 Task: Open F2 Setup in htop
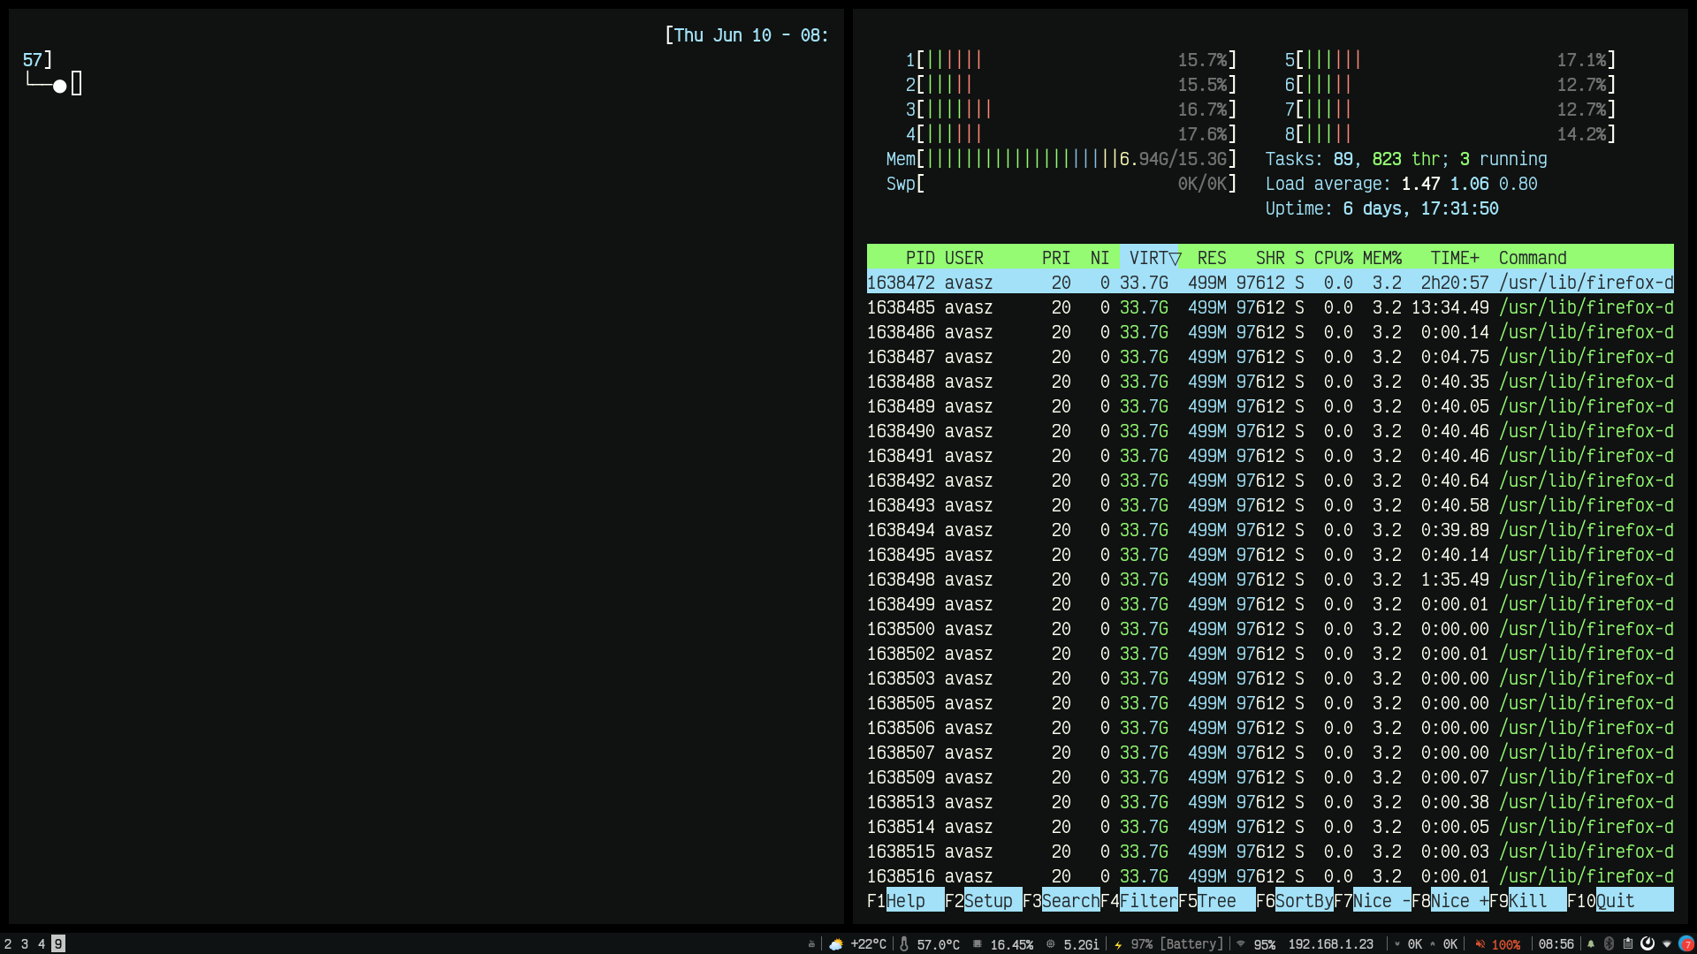tap(984, 900)
